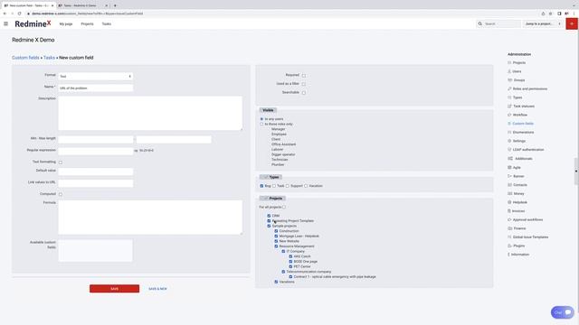Click the Users icon in the Administration sidebar
579x325 pixels.
[x=509, y=71]
